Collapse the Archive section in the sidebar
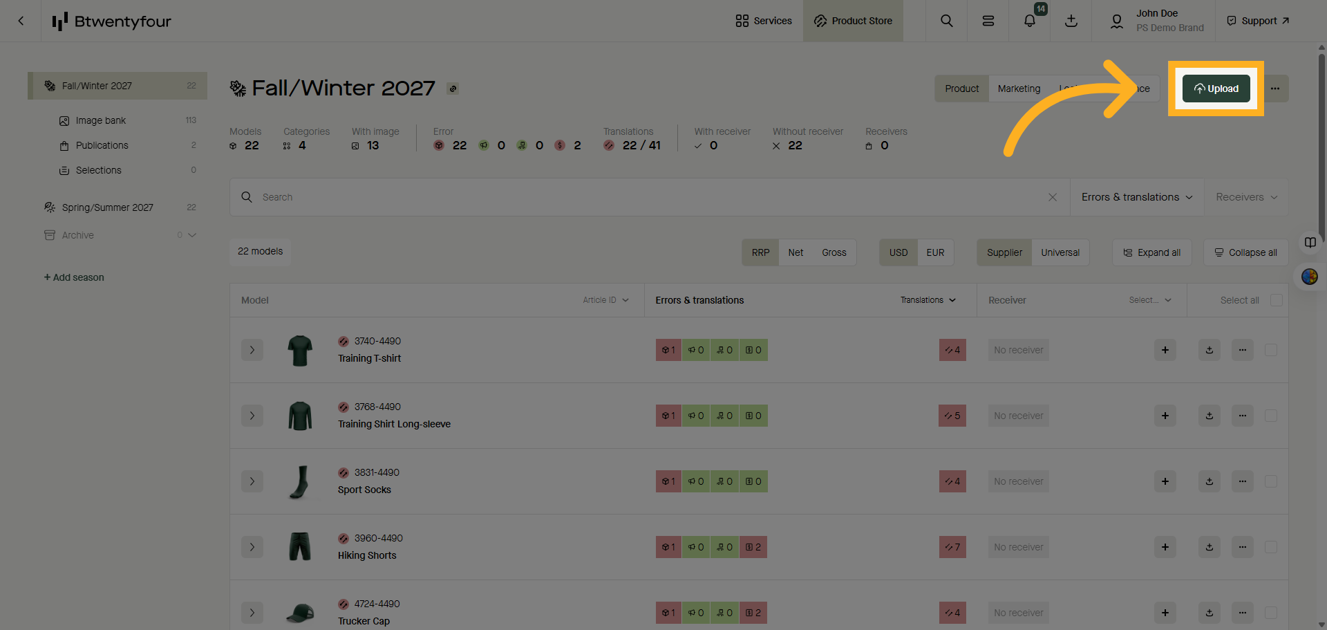This screenshot has height=630, width=1327. point(192,235)
